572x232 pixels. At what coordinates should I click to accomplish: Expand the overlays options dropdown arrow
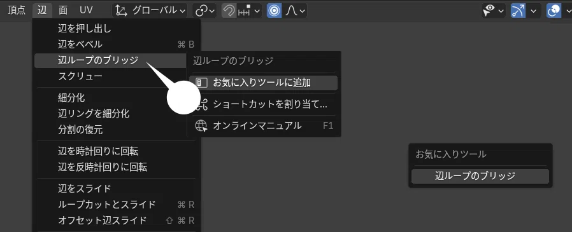point(568,11)
